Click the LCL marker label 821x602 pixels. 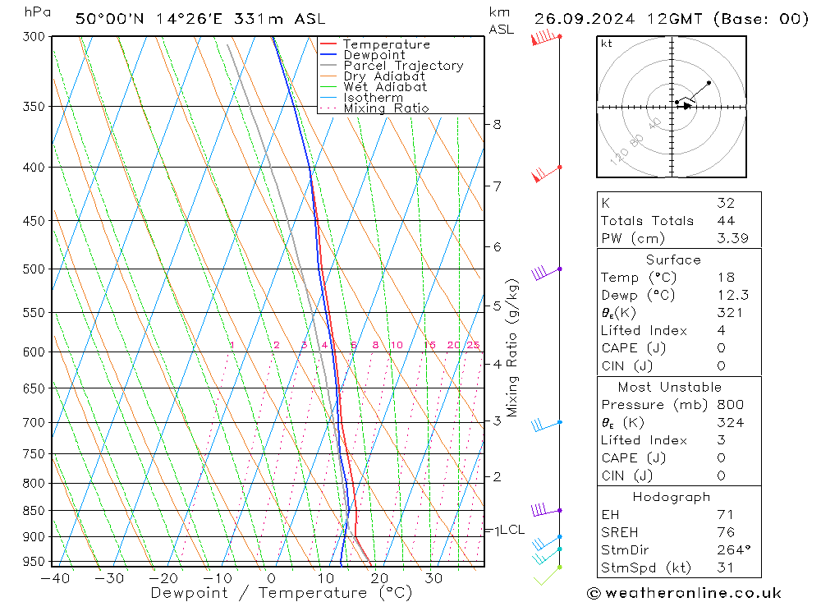coord(511,530)
